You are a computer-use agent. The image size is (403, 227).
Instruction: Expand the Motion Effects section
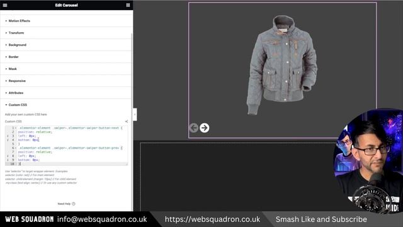(x=65, y=21)
